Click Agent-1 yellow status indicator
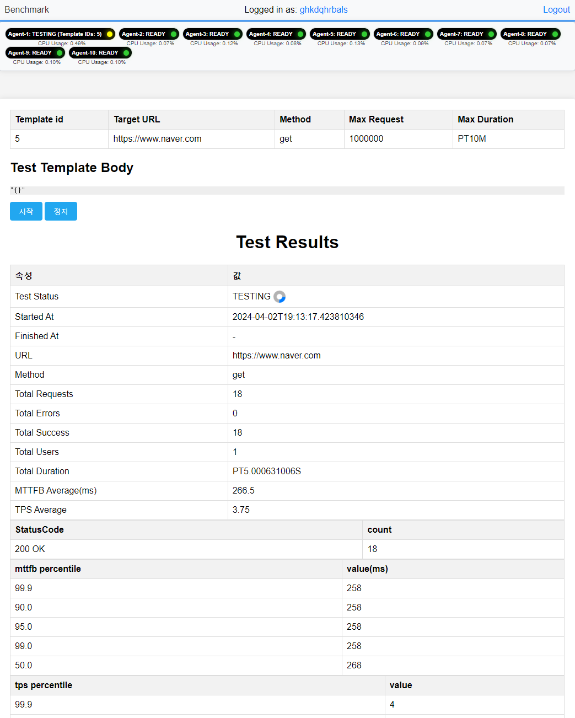 (110, 34)
